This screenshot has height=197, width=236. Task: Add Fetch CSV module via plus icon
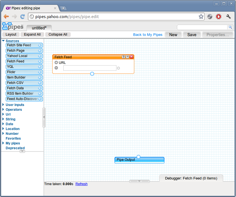40,83
